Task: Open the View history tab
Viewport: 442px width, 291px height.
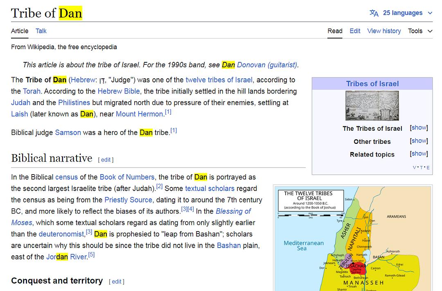Action: pos(384,31)
